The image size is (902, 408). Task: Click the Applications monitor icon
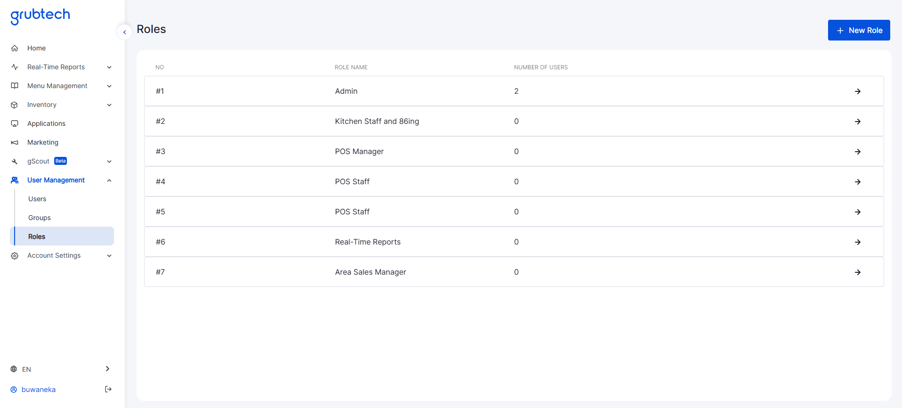click(15, 123)
